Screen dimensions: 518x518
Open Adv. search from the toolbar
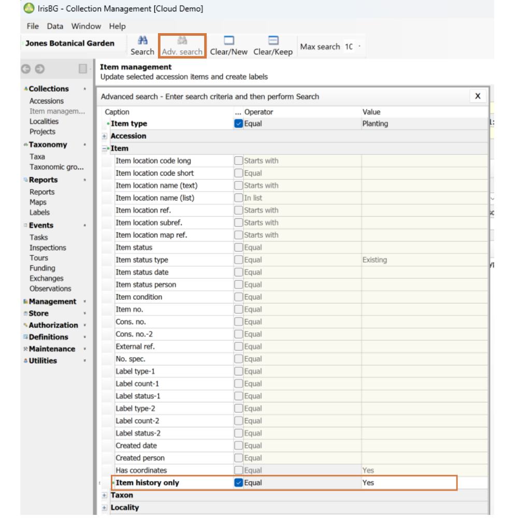point(182,46)
